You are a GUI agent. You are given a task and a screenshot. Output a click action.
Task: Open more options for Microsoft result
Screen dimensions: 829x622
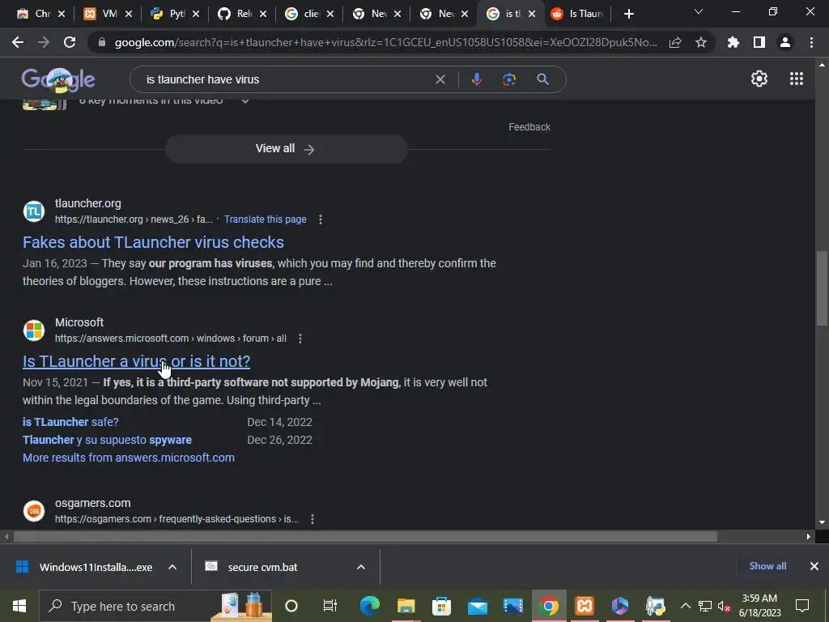click(300, 339)
